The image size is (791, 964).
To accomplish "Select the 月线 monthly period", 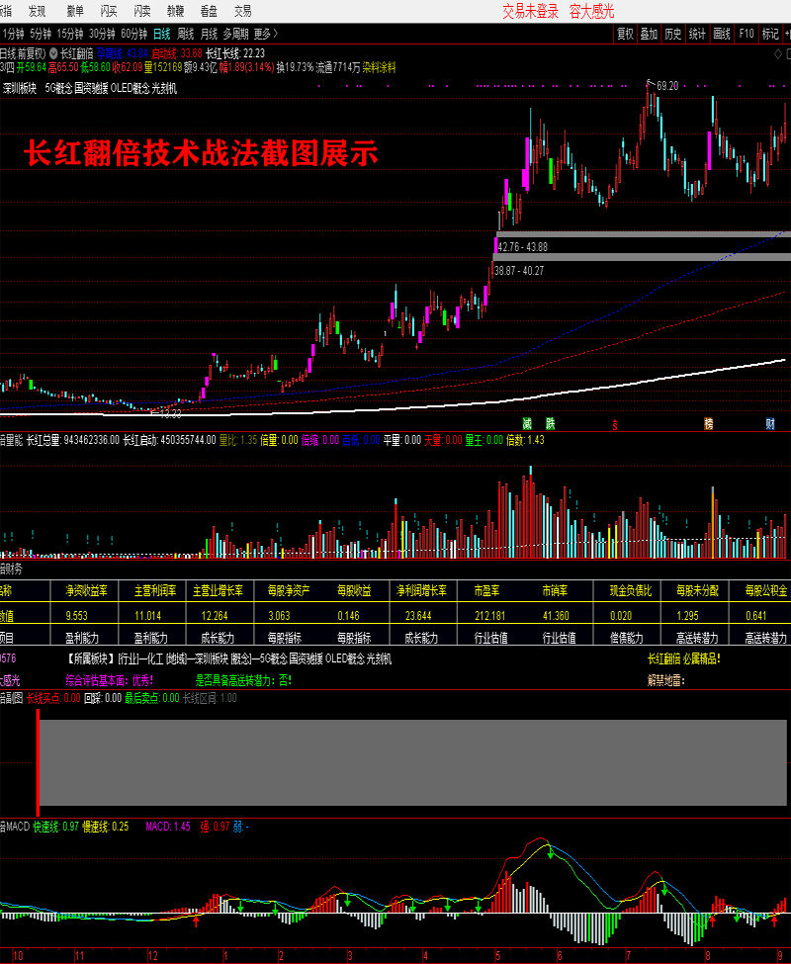I will 208,34.
